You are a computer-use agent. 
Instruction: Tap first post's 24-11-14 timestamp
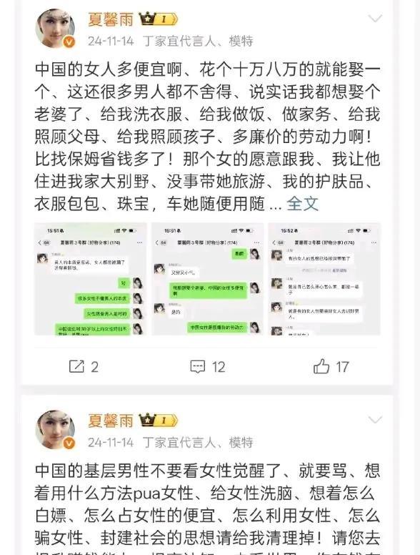tap(111, 41)
